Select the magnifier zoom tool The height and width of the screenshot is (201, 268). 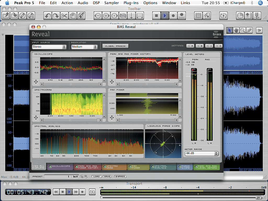(243, 30)
